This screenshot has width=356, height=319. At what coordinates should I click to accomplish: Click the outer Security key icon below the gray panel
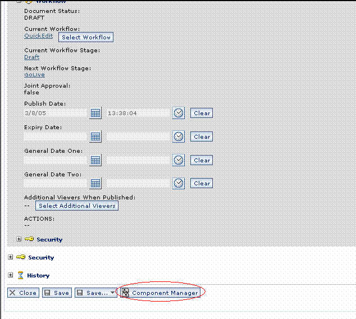click(21, 257)
